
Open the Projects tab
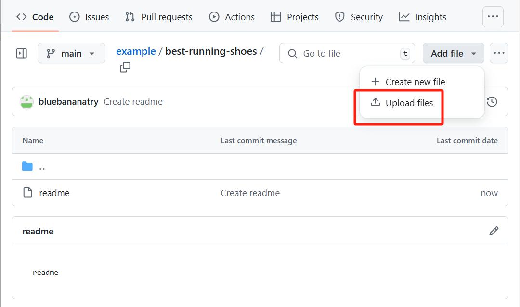pos(295,17)
